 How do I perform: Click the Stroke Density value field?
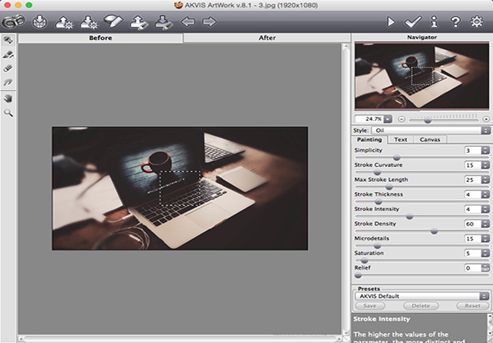pos(473,224)
